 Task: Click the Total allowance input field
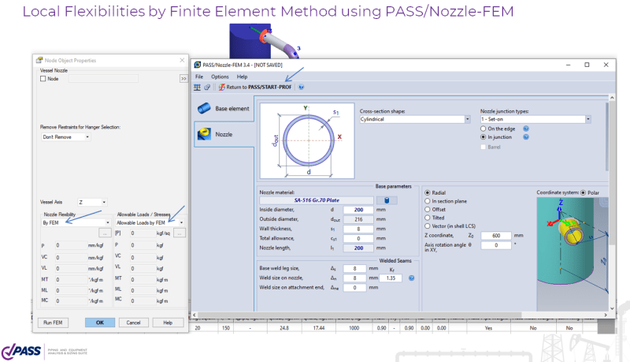(x=358, y=238)
